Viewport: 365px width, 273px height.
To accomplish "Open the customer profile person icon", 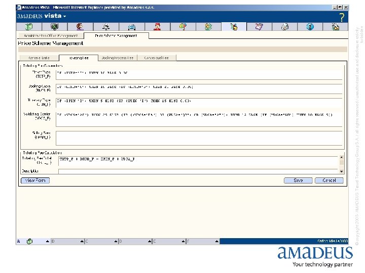I will 80,27.
